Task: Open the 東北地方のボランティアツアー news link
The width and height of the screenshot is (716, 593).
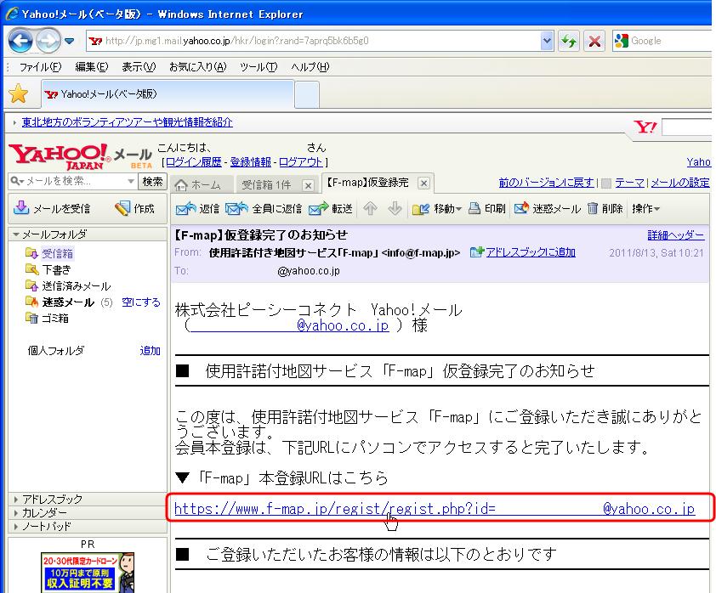Action: 127,122
